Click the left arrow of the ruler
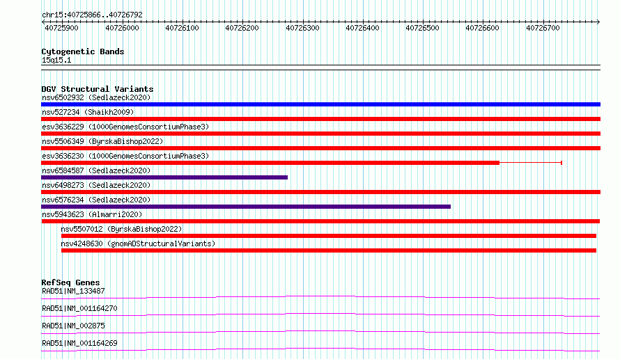The width and height of the screenshot is (620, 359). coord(43,22)
